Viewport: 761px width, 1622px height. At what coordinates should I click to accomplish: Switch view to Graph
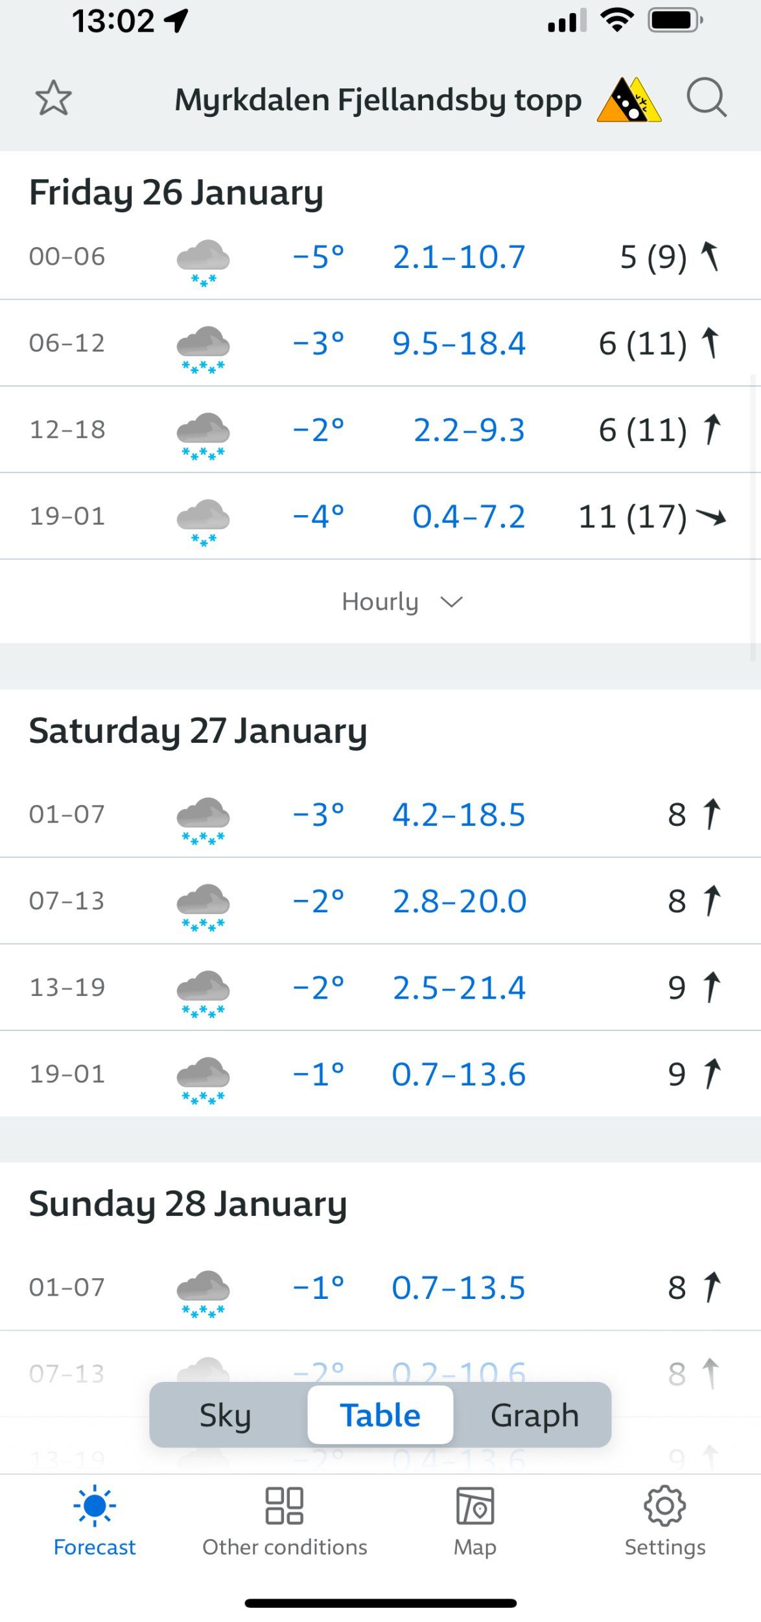(x=534, y=1415)
